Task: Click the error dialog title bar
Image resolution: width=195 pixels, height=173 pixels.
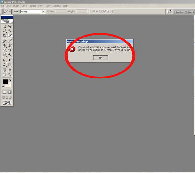Action: [x=100, y=41]
